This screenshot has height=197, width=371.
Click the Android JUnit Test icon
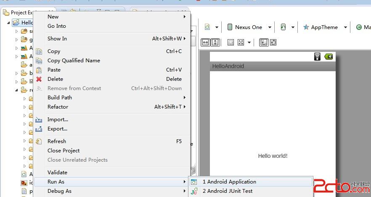[194, 191]
